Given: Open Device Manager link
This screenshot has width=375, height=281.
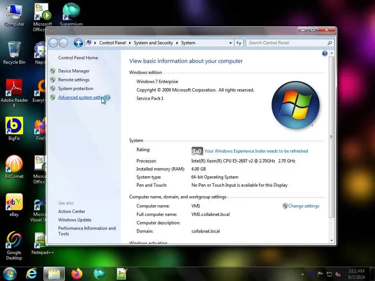Looking at the screenshot, I should (x=74, y=71).
